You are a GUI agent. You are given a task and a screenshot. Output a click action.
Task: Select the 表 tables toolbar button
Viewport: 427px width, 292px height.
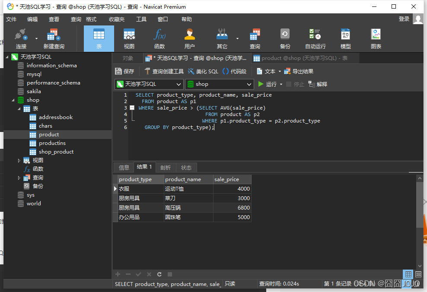[x=99, y=39]
